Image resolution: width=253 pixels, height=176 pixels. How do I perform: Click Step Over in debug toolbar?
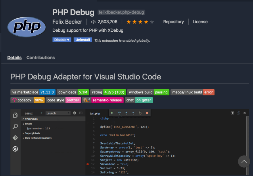tap(119, 113)
